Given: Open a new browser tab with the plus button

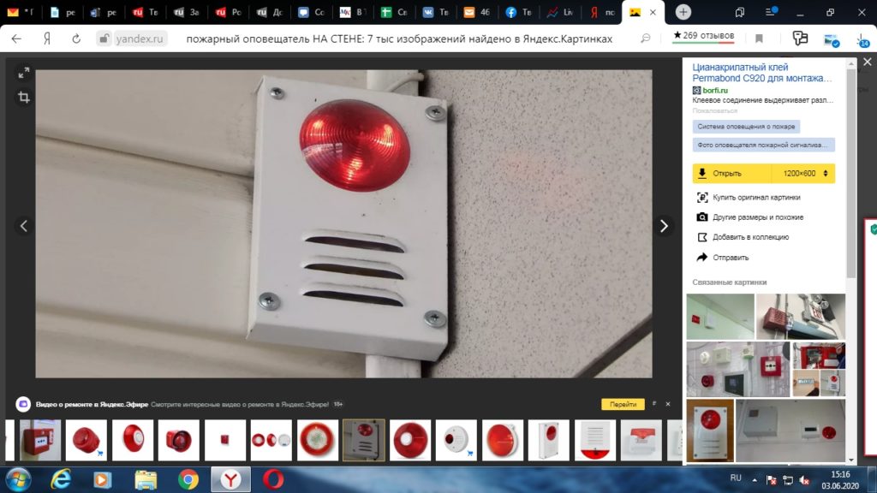Looking at the screenshot, I should tap(683, 12).
